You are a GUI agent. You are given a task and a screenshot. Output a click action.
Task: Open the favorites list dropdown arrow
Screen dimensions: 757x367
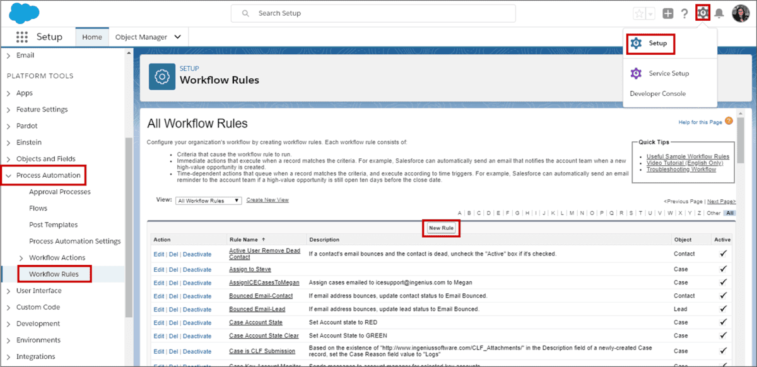pos(650,13)
